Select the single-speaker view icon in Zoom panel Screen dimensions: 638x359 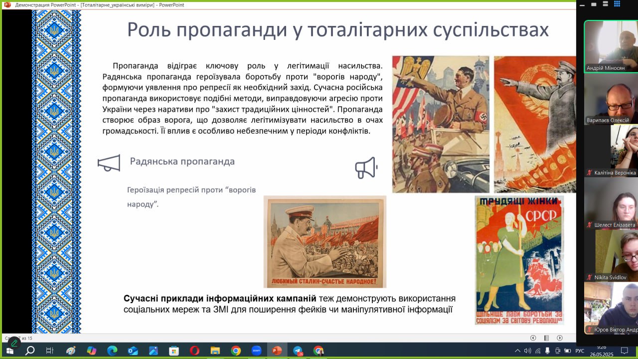tap(594, 4)
